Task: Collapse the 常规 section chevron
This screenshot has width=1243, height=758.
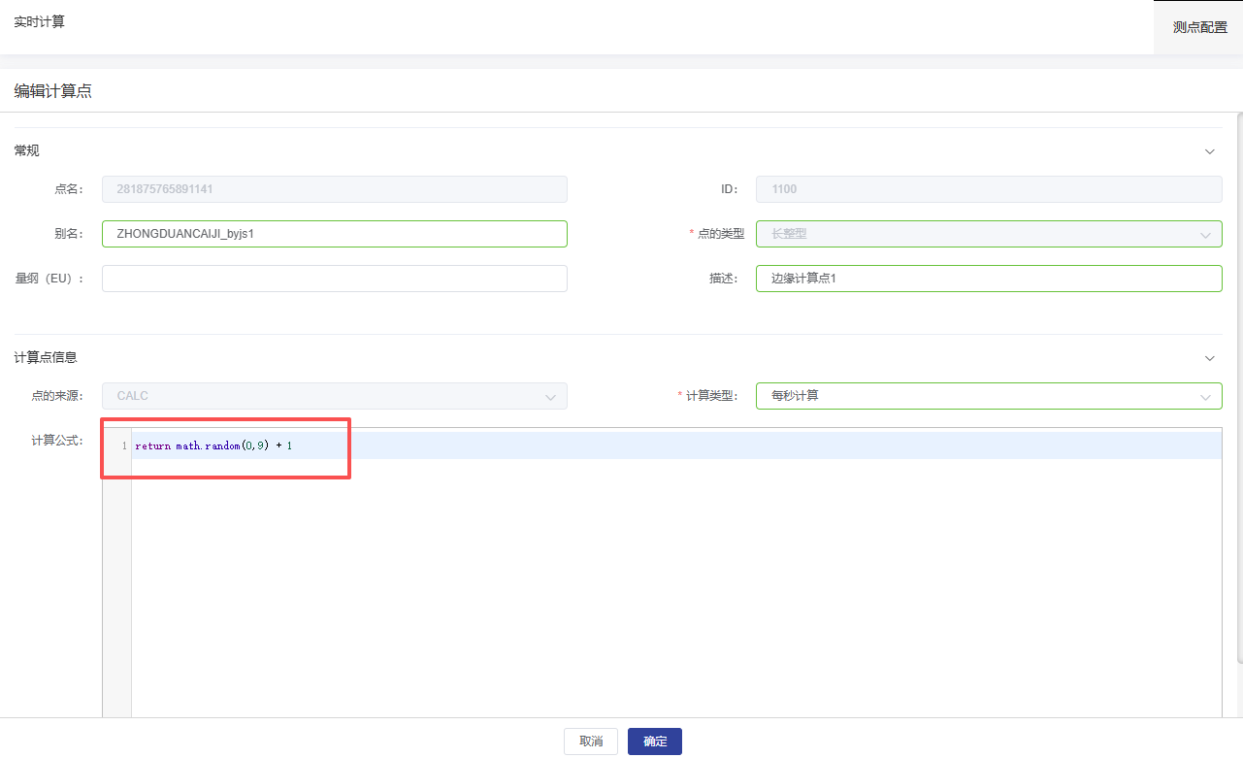Action: pyautogui.click(x=1209, y=151)
